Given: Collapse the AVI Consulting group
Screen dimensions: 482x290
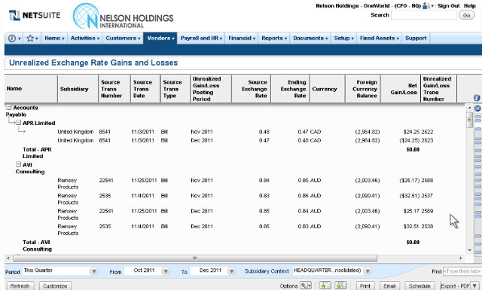Looking at the screenshot, I should [x=18, y=164].
